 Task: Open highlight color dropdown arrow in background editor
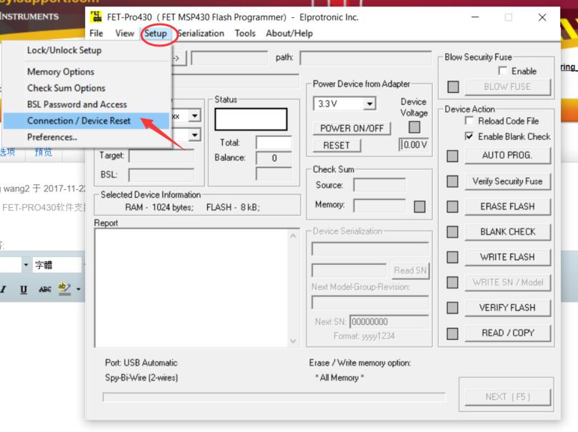pyautogui.click(x=78, y=289)
